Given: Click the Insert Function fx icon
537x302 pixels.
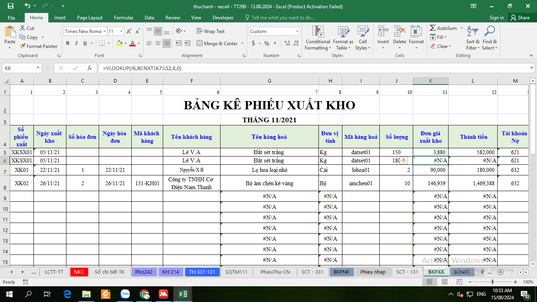Looking at the screenshot, I should (x=90, y=68).
